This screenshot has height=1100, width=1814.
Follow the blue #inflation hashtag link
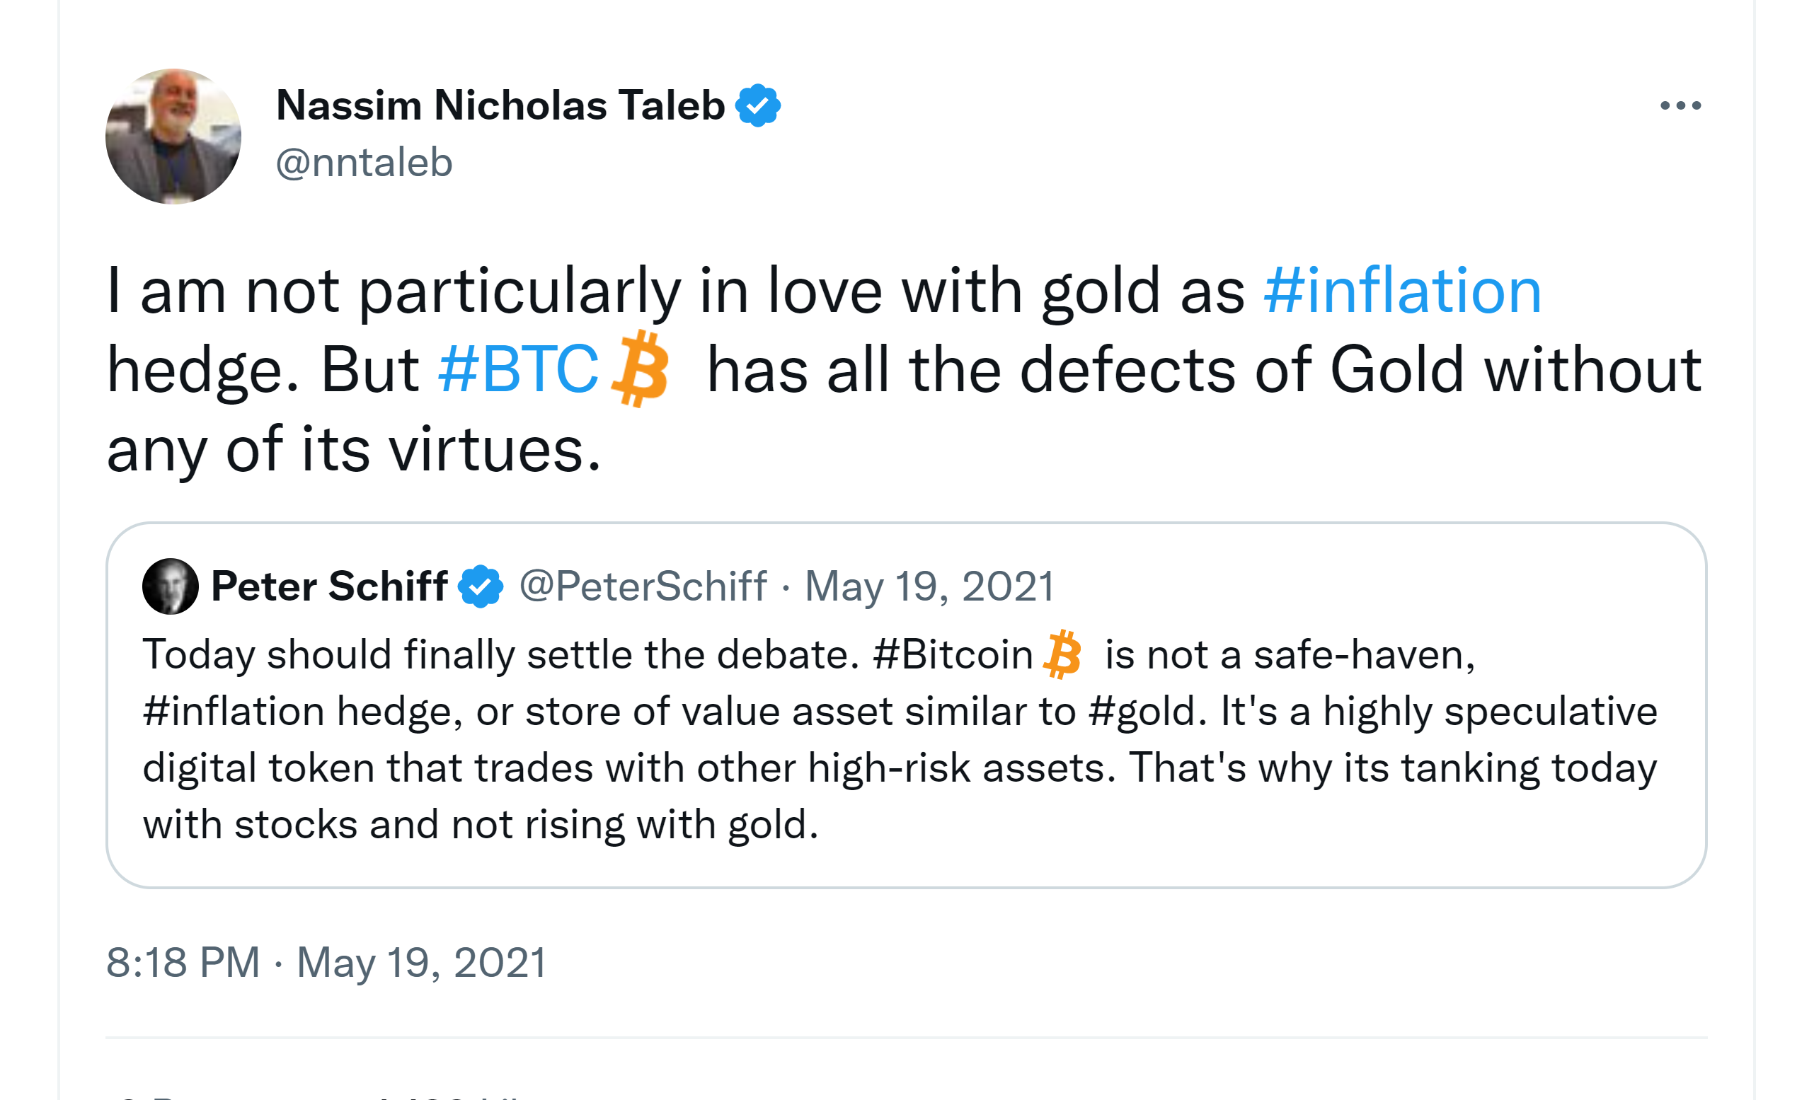[x=1401, y=291]
